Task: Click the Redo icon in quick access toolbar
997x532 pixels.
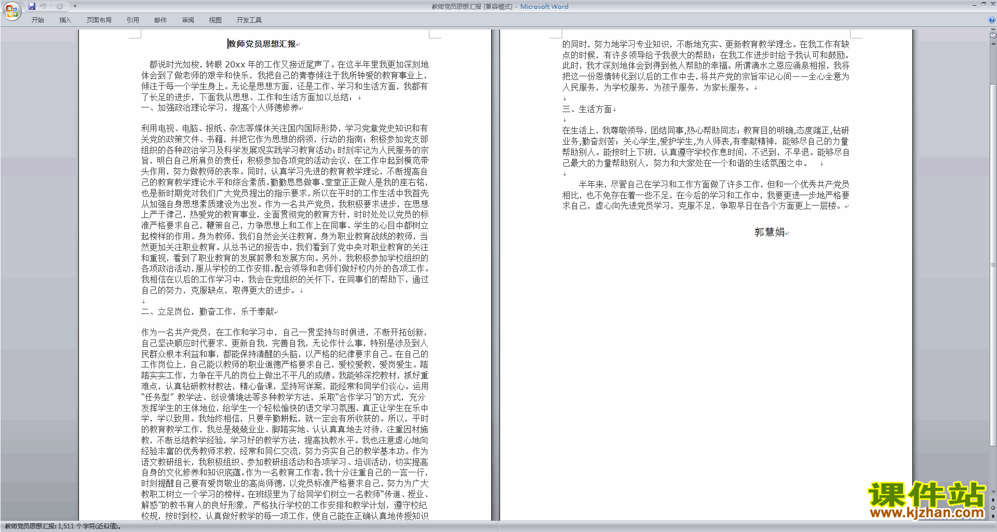Action: coord(60,6)
